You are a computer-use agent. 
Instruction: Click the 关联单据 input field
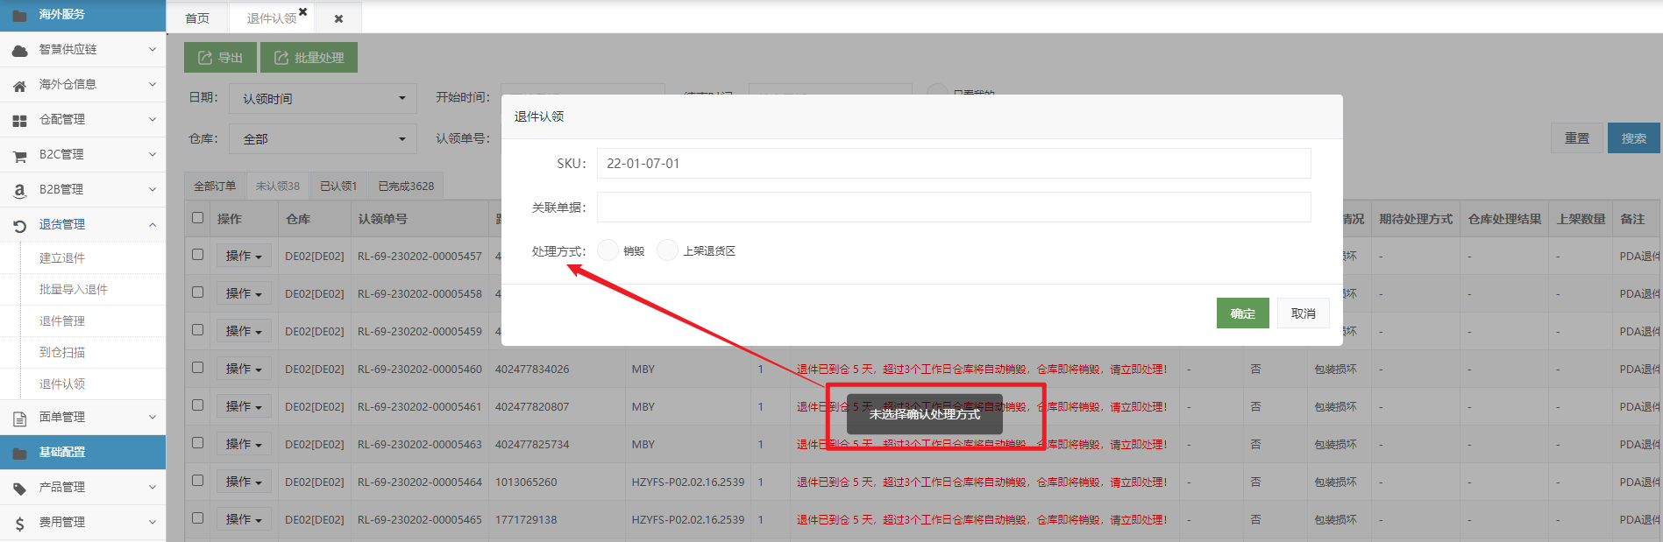point(954,208)
